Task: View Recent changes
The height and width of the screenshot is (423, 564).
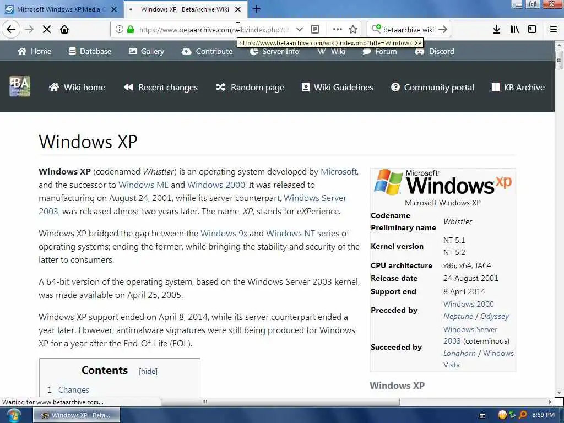Action: (x=160, y=88)
